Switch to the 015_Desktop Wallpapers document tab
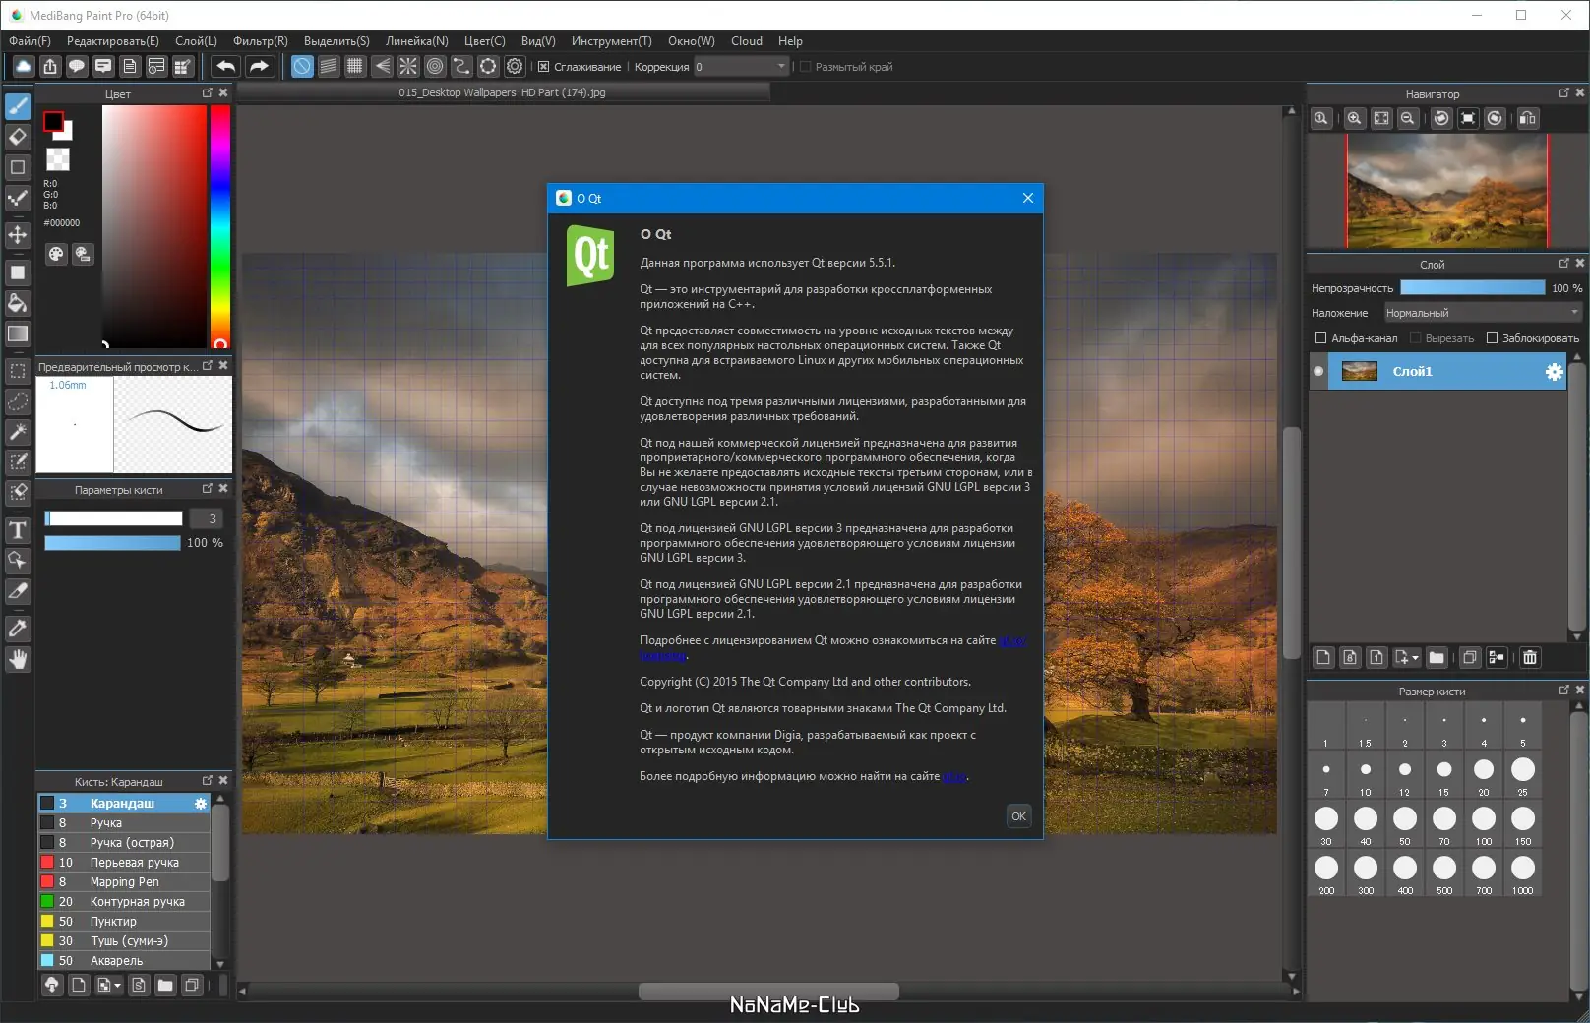The image size is (1590, 1023). (x=502, y=92)
